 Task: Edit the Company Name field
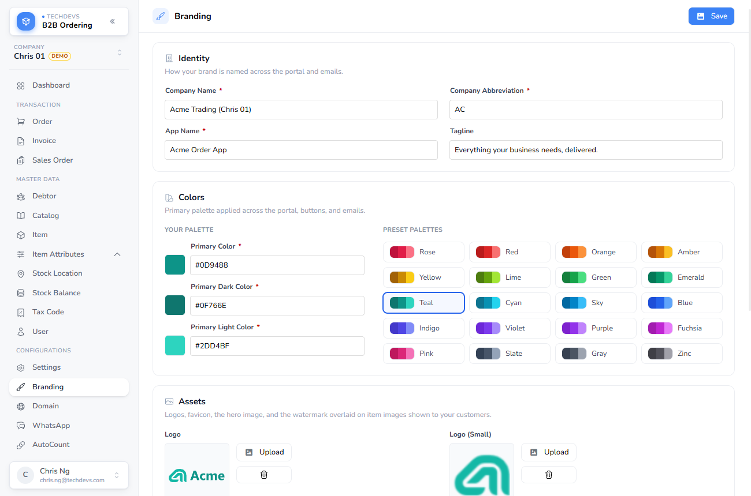pyautogui.click(x=301, y=110)
